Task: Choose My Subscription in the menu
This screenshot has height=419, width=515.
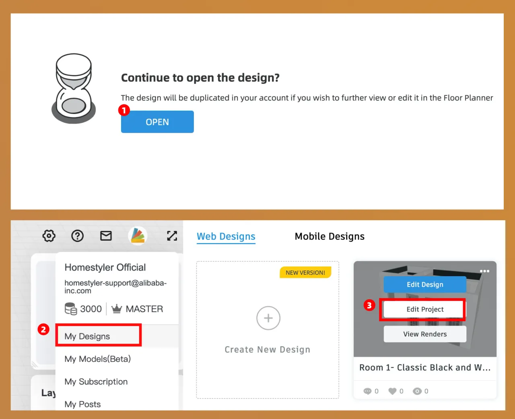Action: (x=96, y=382)
